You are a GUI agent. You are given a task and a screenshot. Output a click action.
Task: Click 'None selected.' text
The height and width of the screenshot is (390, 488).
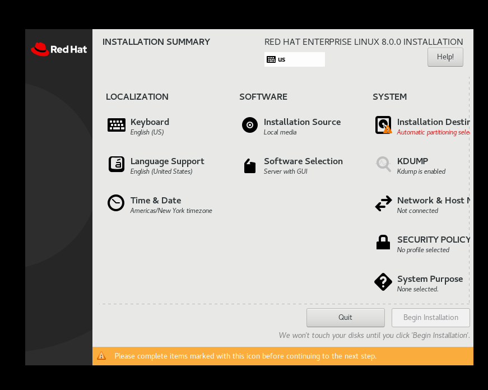[x=417, y=289]
